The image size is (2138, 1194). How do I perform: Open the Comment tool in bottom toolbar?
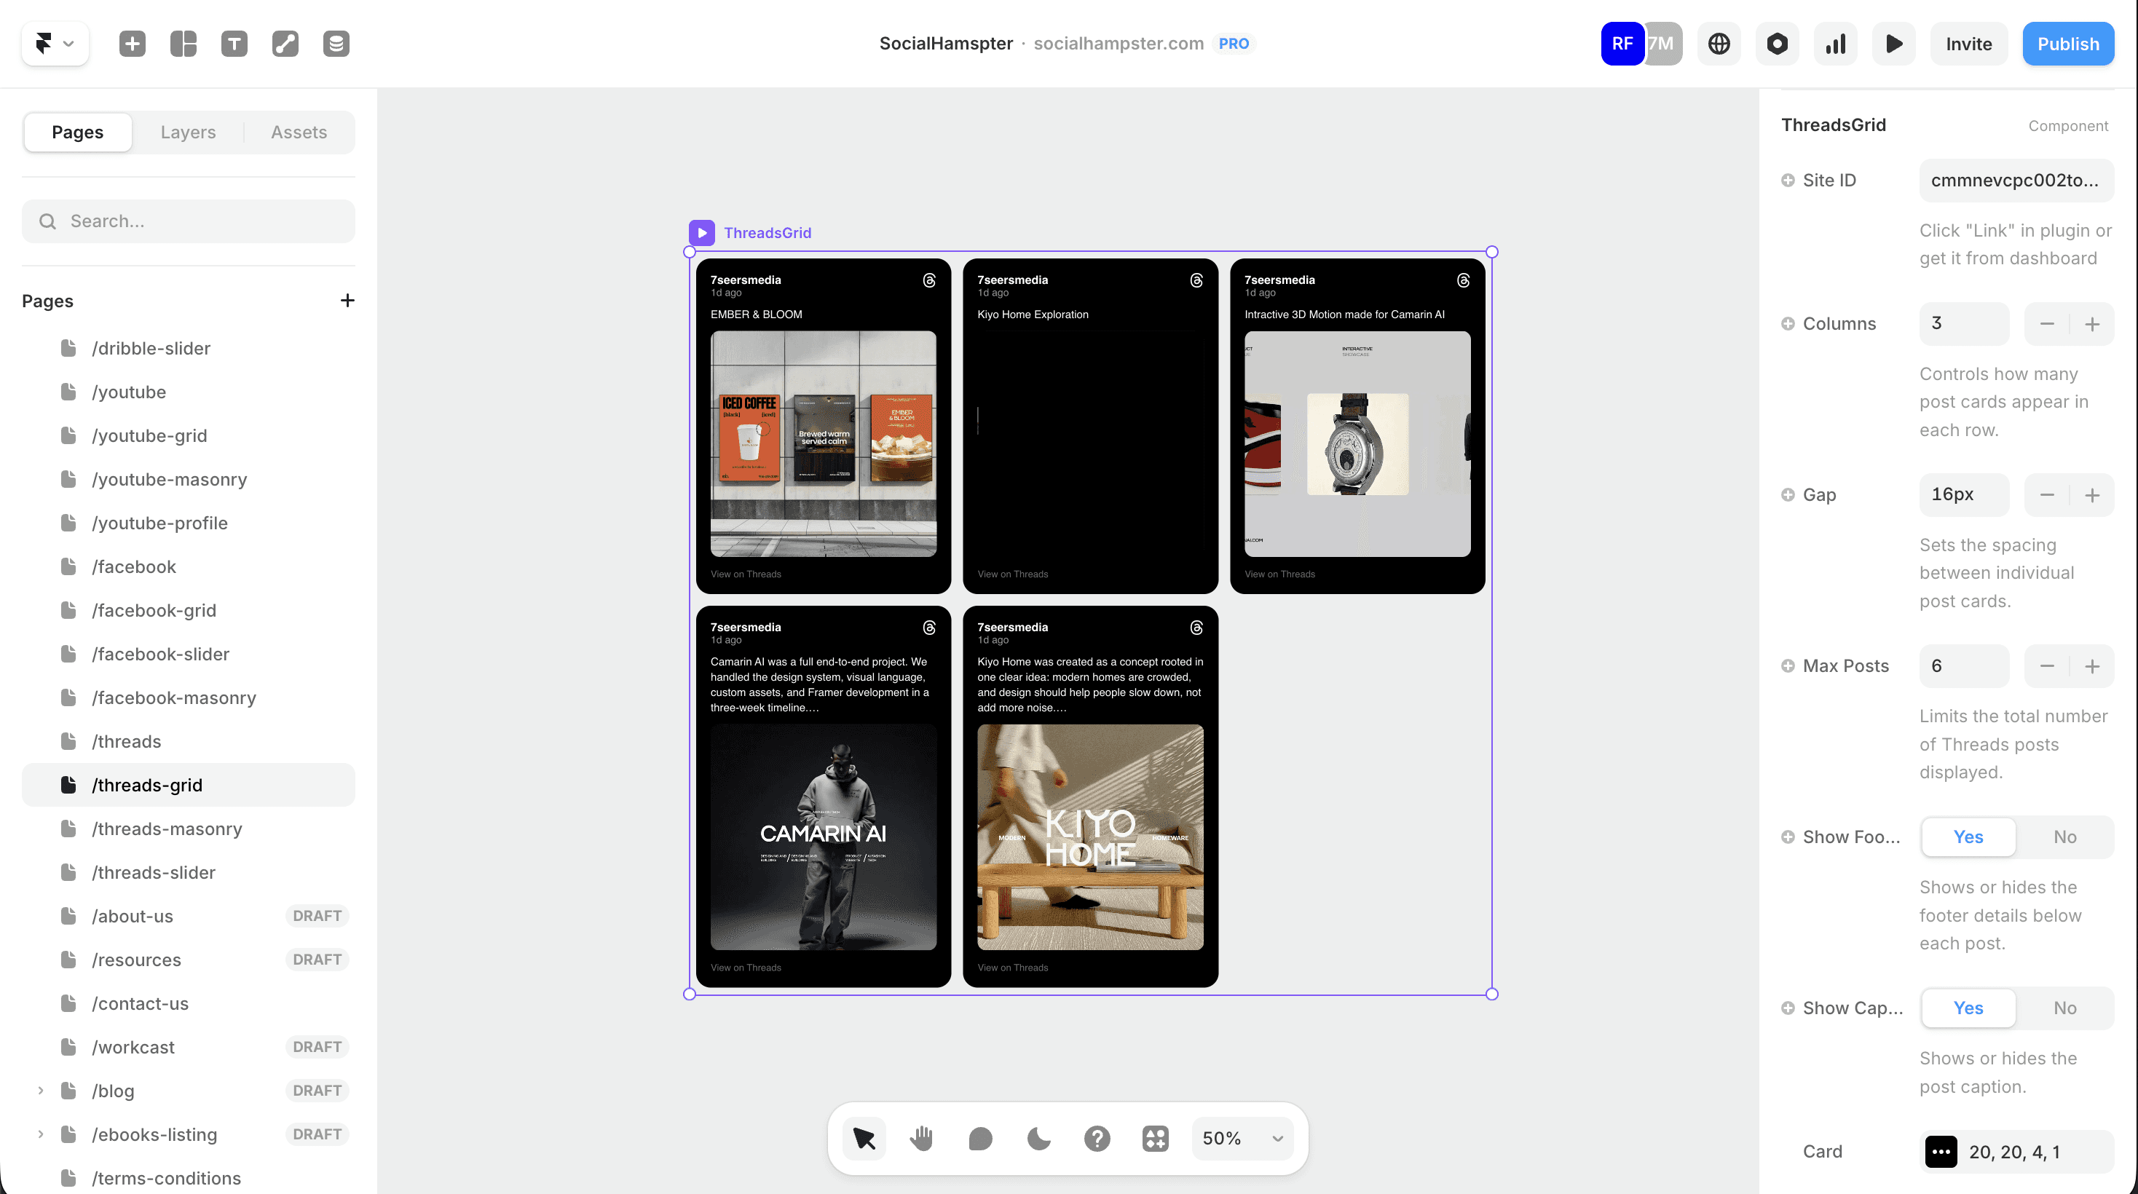coord(980,1139)
